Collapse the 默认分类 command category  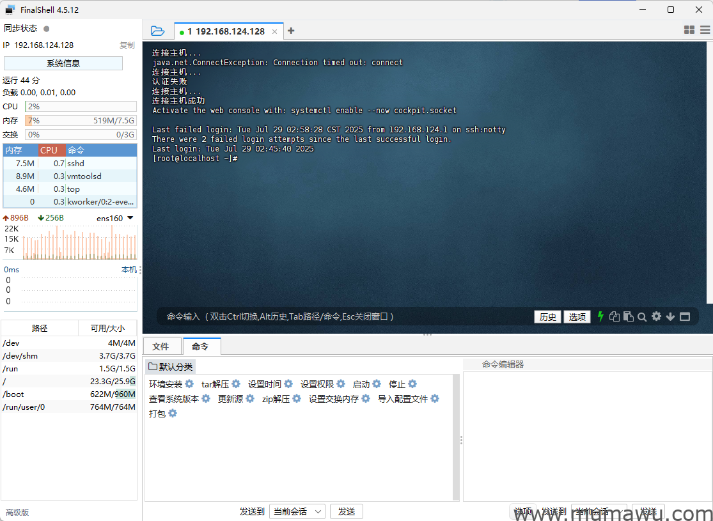click(x=169, y=366)
